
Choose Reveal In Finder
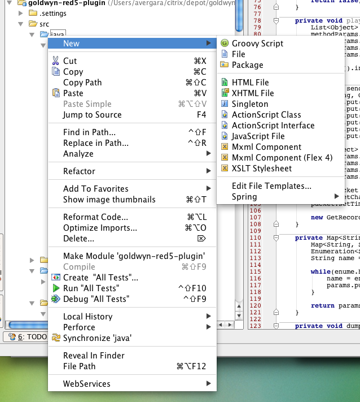132,355
